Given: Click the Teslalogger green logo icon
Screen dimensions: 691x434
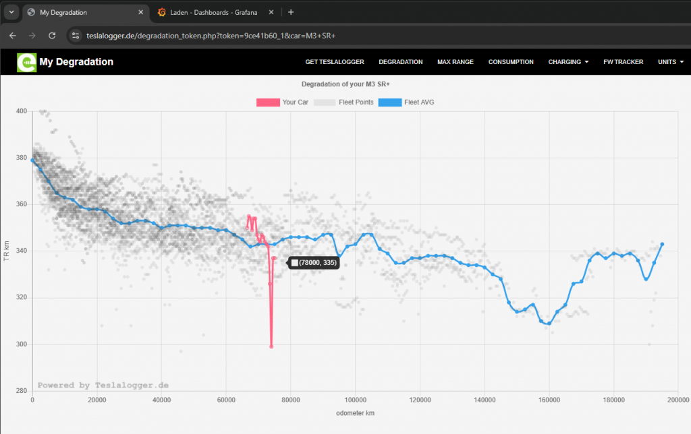Looking at the screenshot, I should tap(26, 62).
